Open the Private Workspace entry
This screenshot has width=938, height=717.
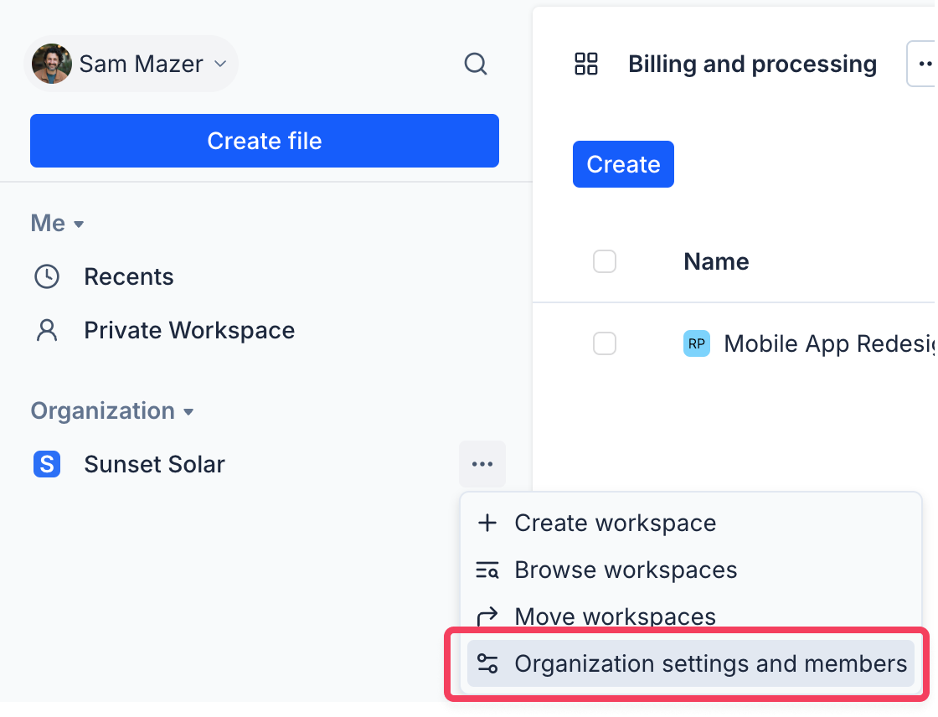189,330
